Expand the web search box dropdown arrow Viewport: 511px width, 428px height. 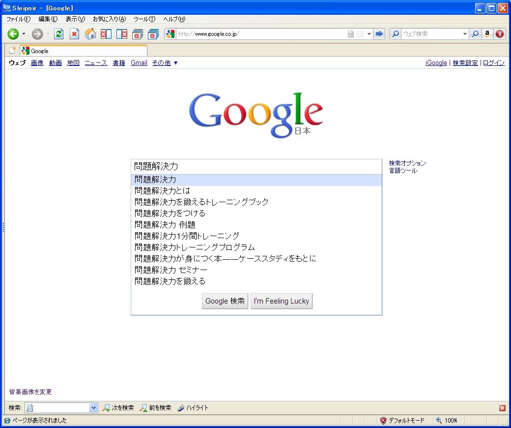pyautogui.click(x=465, y=34)
